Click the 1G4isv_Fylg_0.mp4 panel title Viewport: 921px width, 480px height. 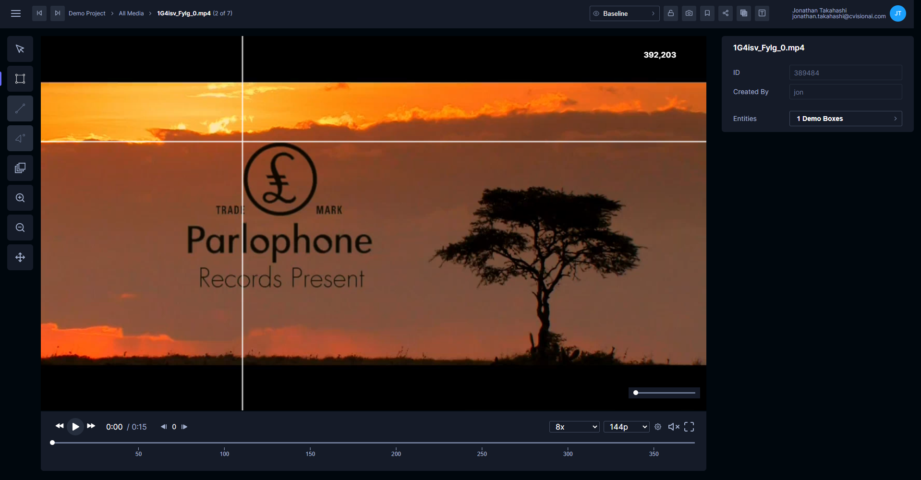(768, 48)
